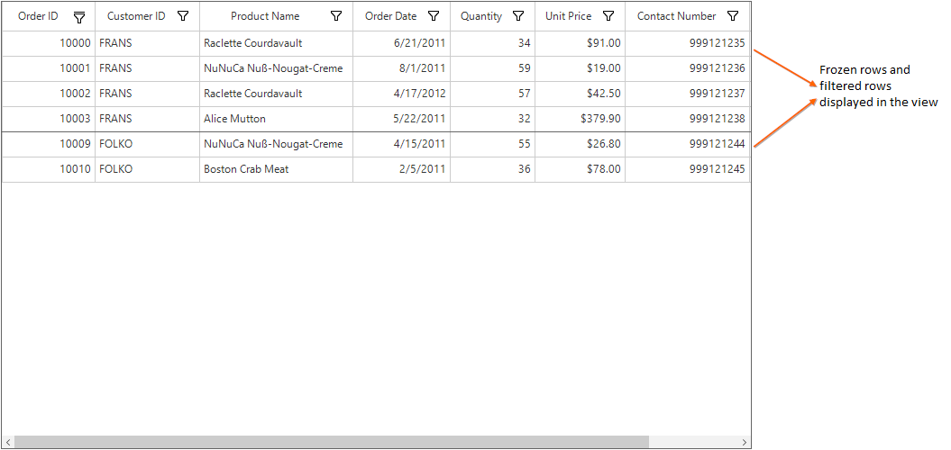Select order date 6/21/2011
Image resolution: width=951 pixels, height=450 pixels.
point(401,43)
